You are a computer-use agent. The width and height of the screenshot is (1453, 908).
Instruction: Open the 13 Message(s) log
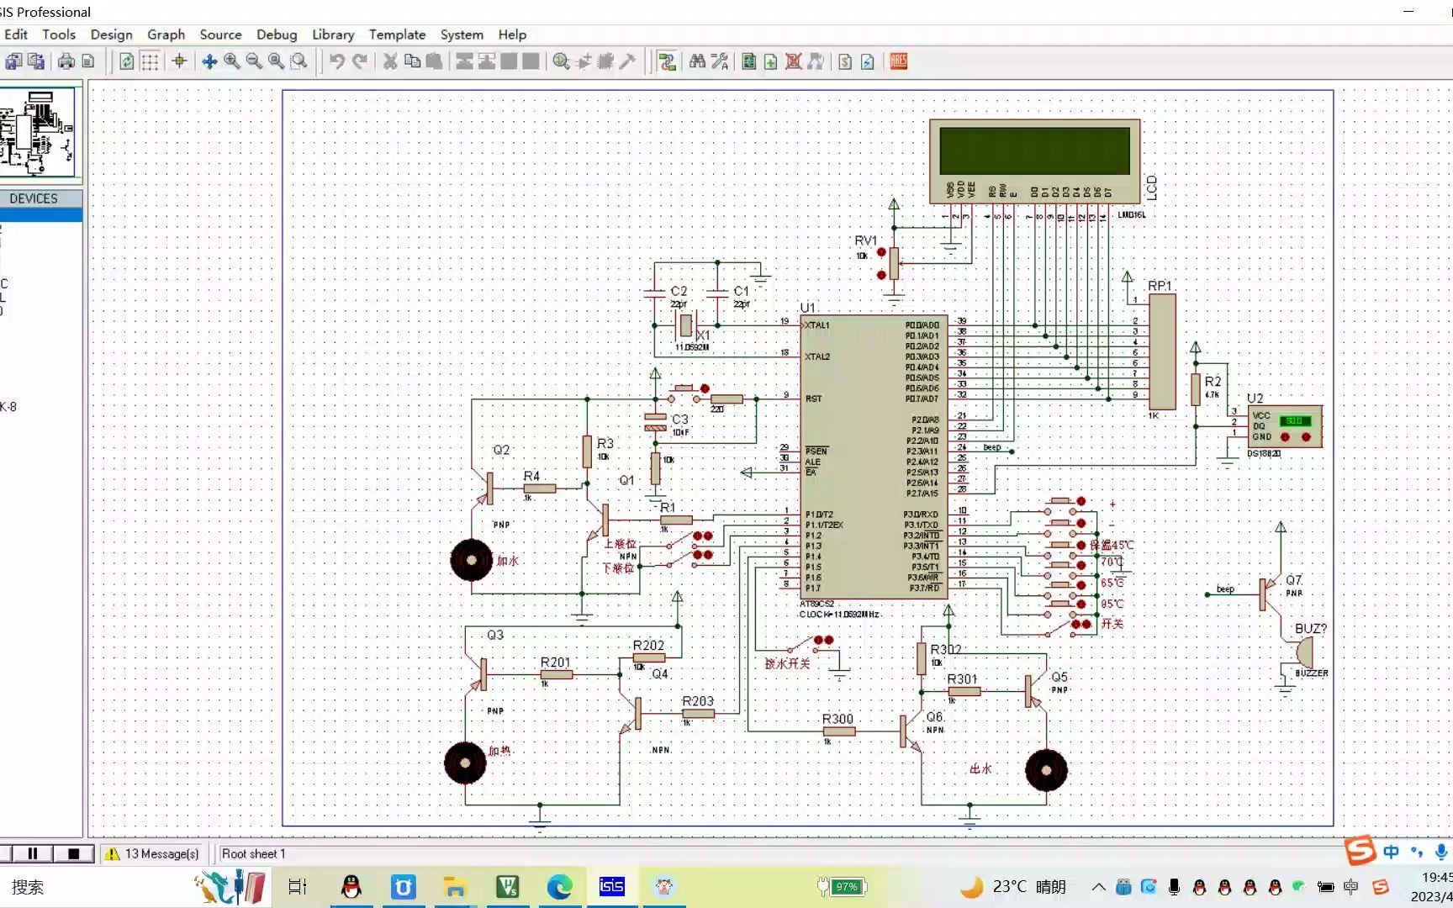point(152,853)
